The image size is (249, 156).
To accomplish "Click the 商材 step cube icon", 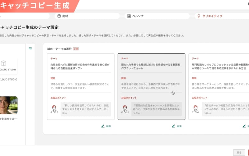I will [59, 16].
